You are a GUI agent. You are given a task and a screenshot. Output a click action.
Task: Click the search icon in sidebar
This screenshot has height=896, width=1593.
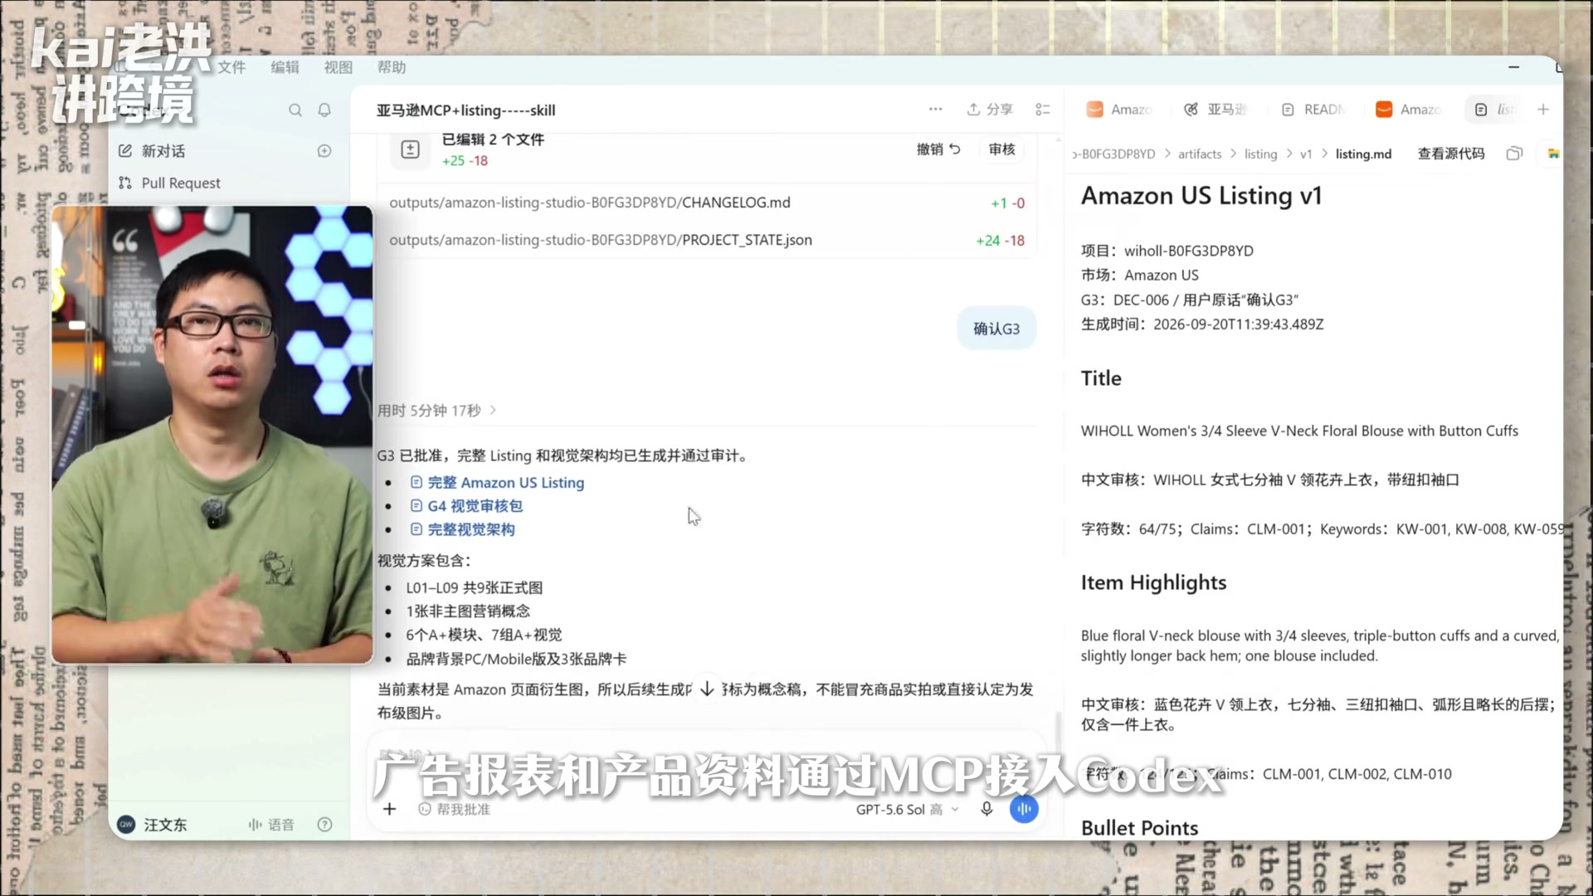click(x=295, y=110)
